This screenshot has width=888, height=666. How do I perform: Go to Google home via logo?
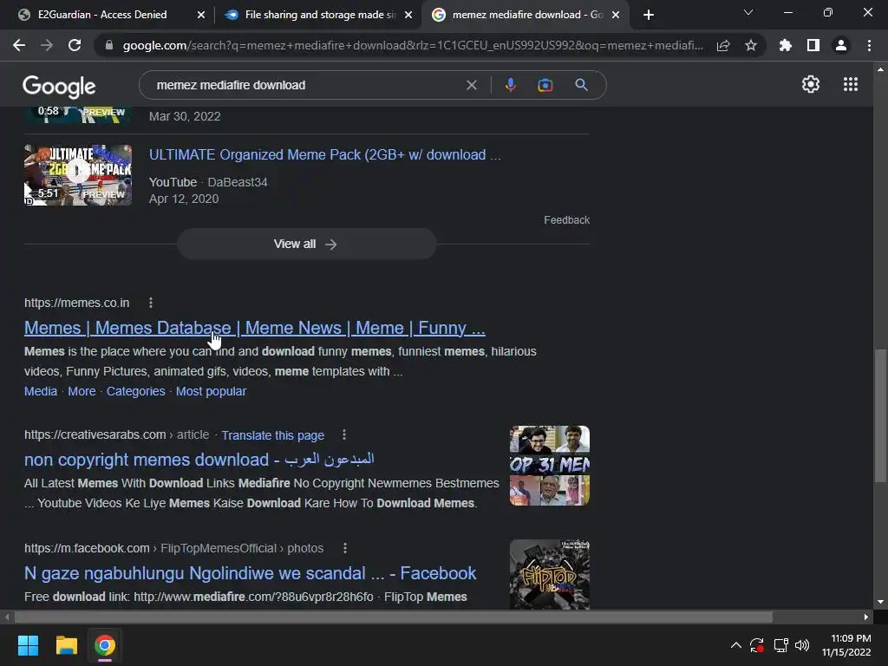tap(59, 86)
